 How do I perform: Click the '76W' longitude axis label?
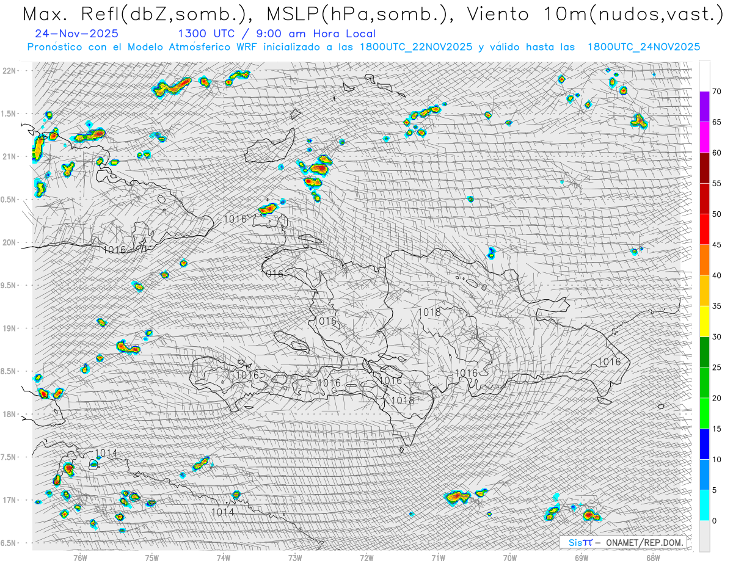80,557
